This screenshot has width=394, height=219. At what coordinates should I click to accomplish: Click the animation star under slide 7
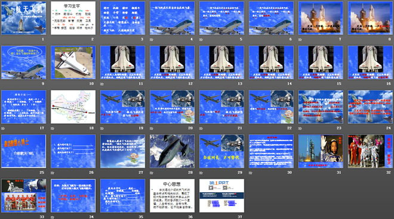(x=300, y=40)
